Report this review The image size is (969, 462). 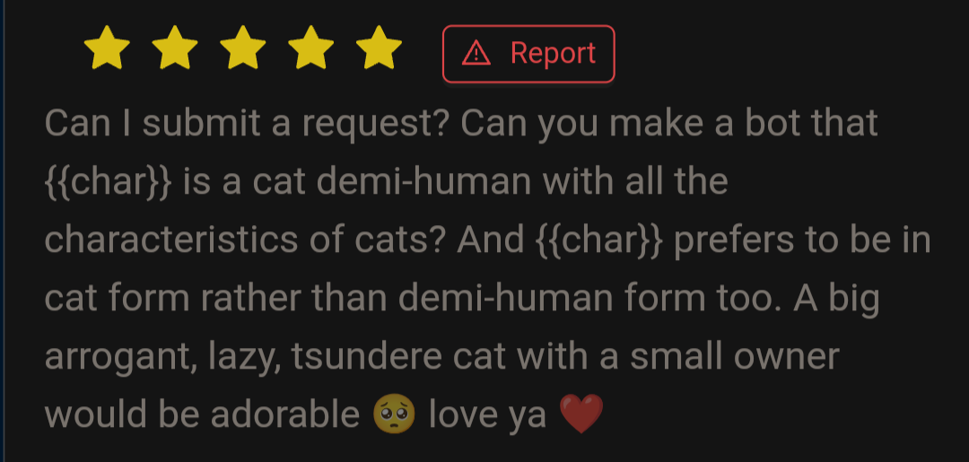[x=528, y=54]
